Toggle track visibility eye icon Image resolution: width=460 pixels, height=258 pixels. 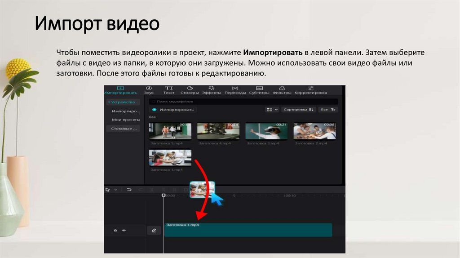pos(124,230)
